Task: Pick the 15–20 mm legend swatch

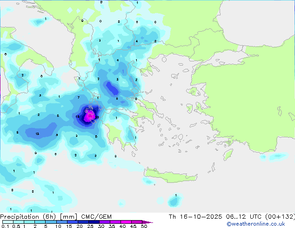Action: coord(73,222)
